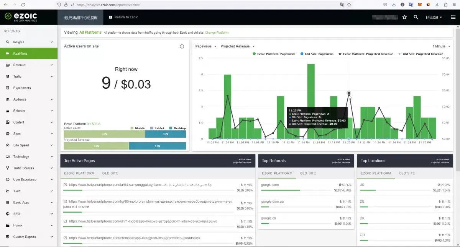Open external link icon for viber mobileapp page
This screenshot has width=460, height=247.
(65, 221)
